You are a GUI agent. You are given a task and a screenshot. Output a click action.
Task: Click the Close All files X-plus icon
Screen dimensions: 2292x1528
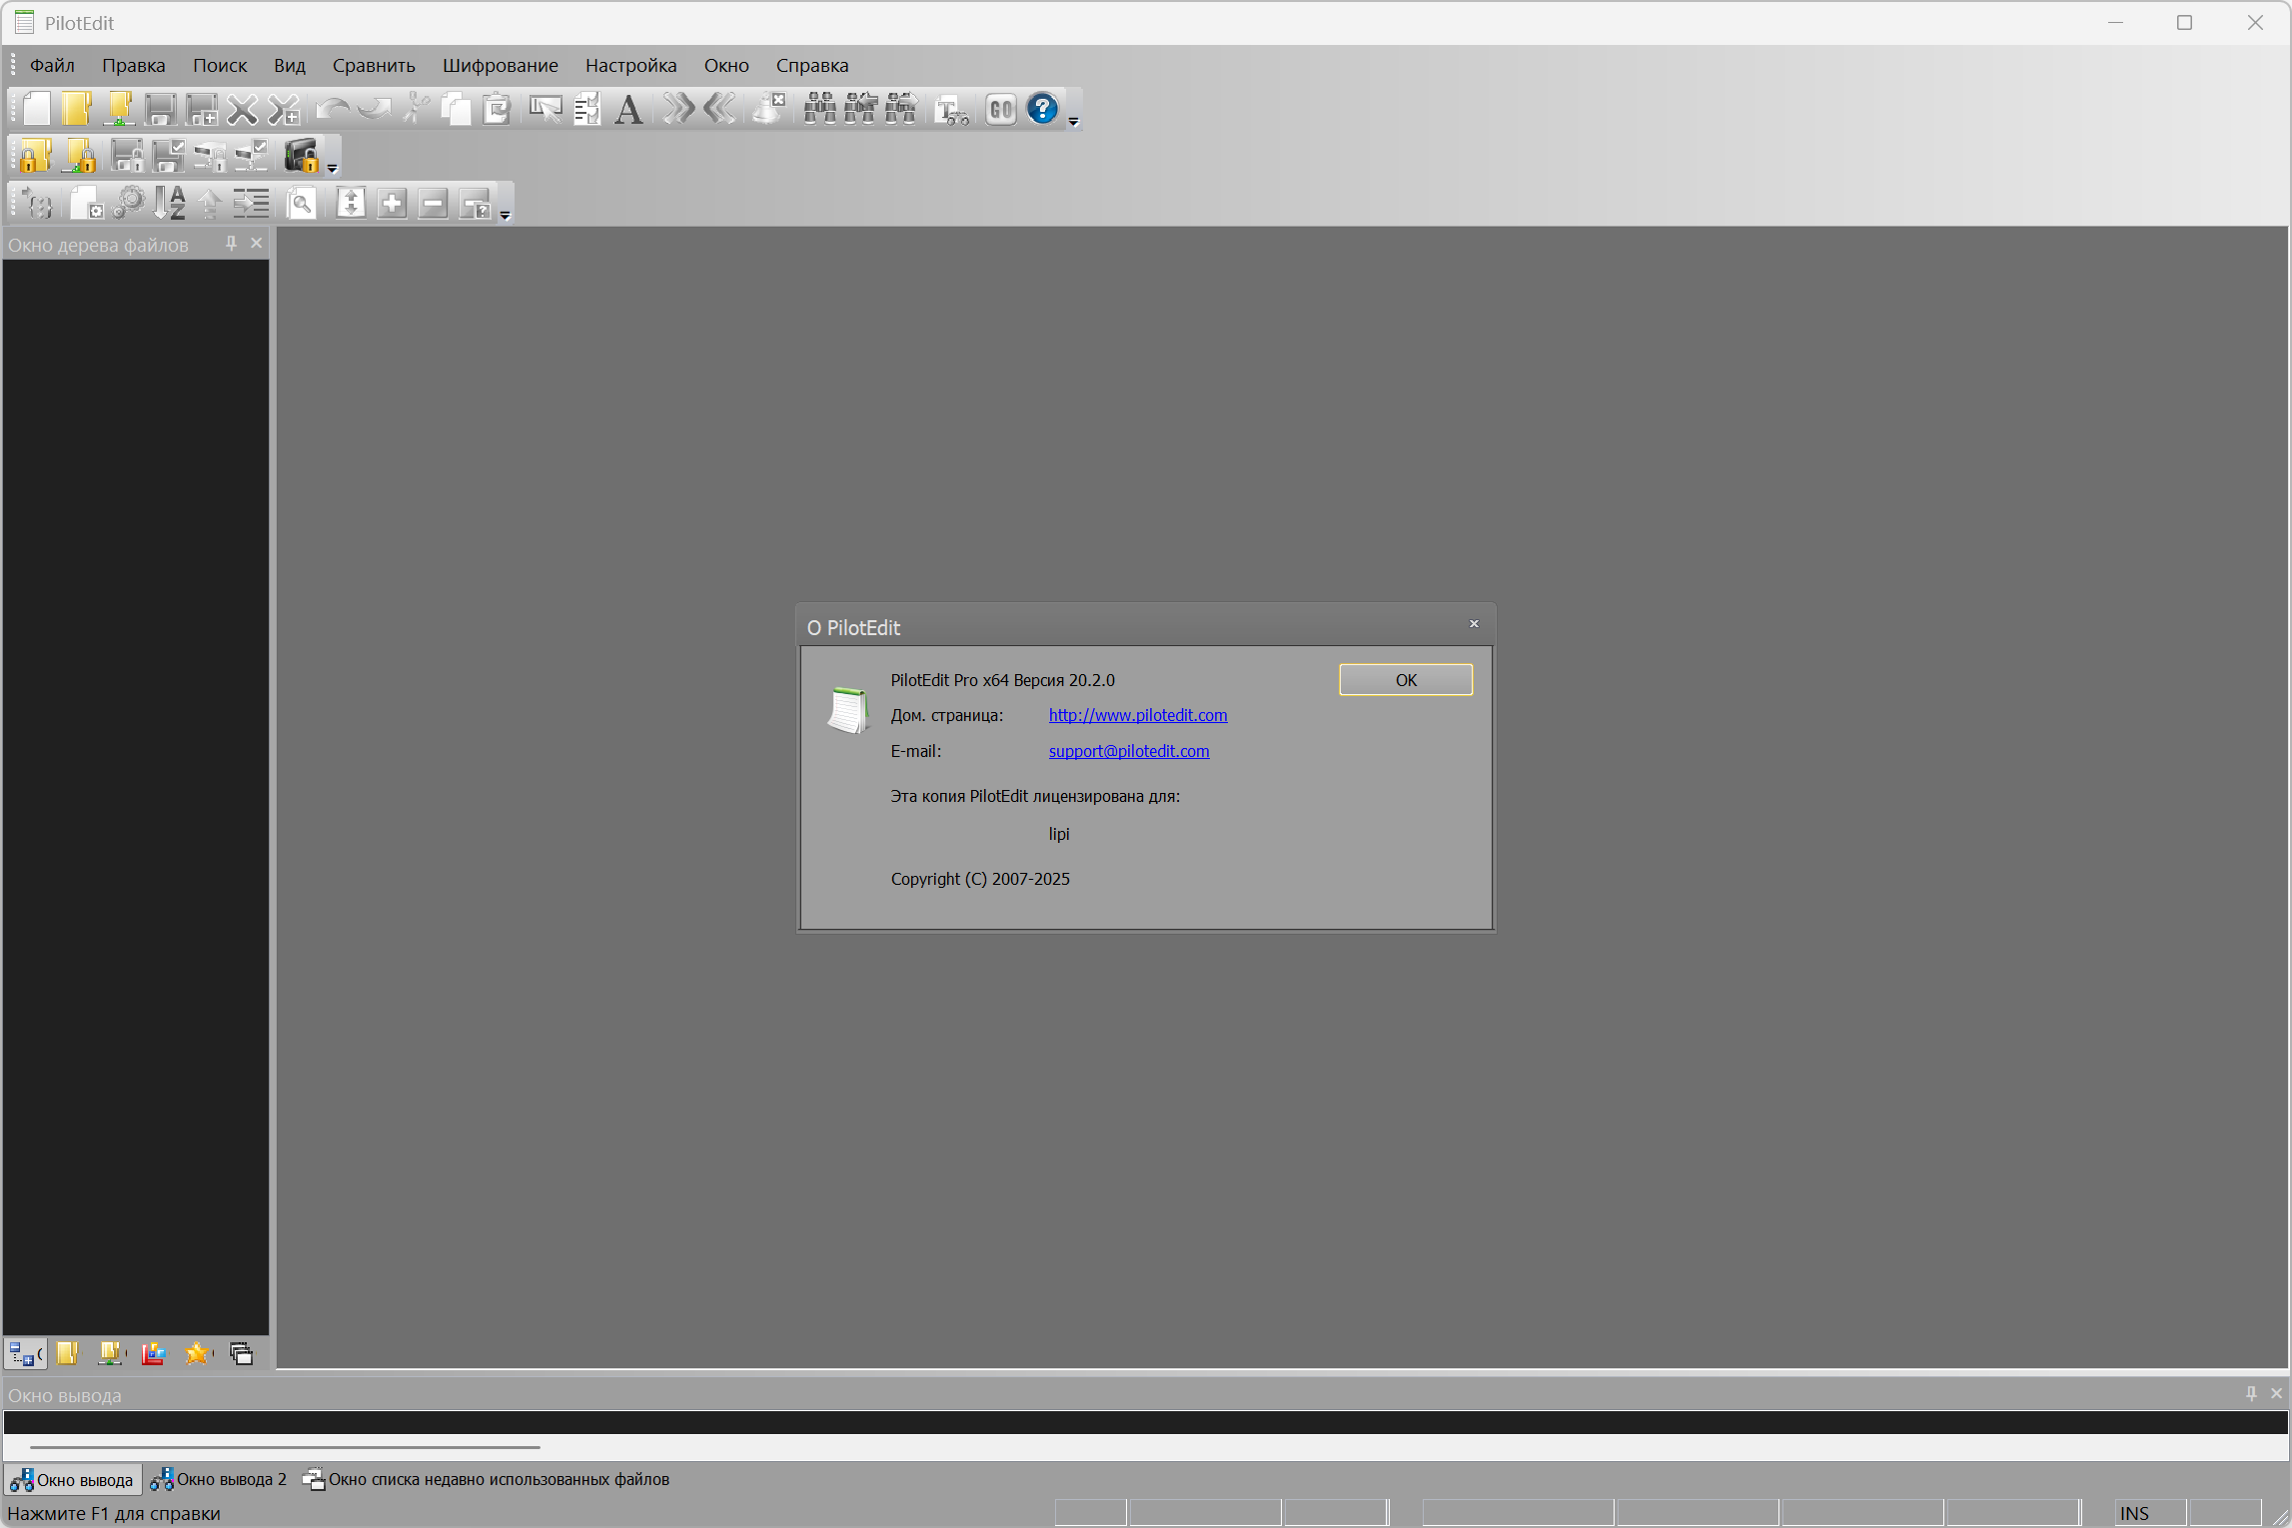pyautogui.click(x=284, y=109)
